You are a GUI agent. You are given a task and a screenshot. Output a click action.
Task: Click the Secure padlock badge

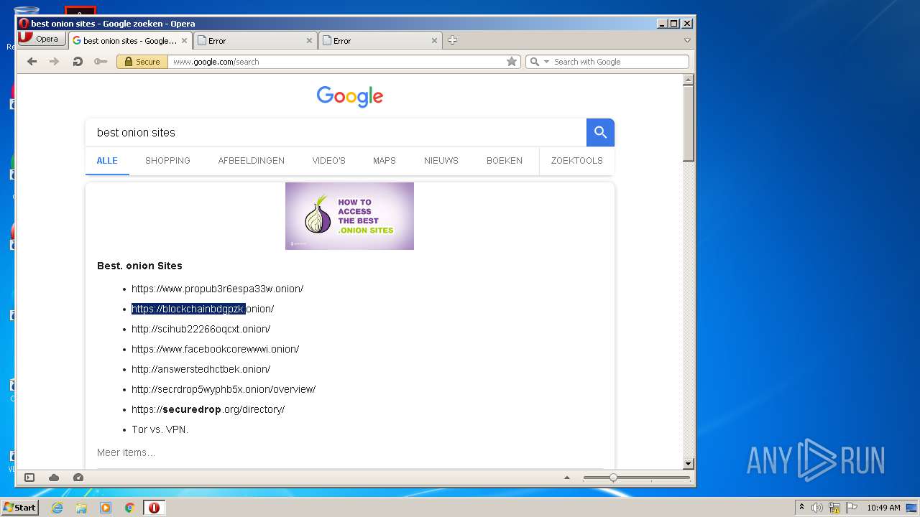click(x=142, y=62)
